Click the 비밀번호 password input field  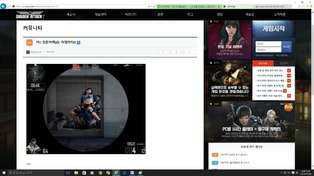(268, 50)
